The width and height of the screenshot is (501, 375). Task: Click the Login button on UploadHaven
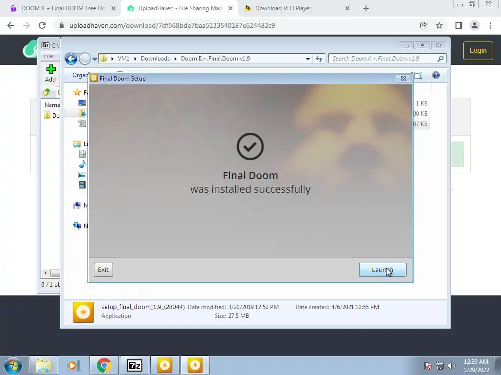[x=478, y=50]
